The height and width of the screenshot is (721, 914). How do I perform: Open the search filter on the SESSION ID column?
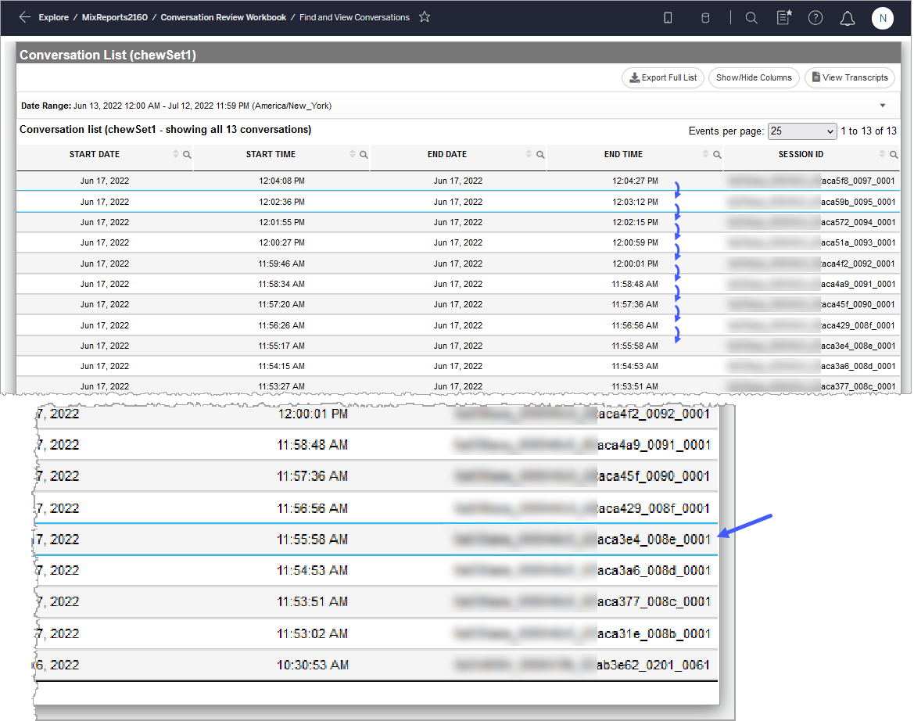[x=894, y=154]
